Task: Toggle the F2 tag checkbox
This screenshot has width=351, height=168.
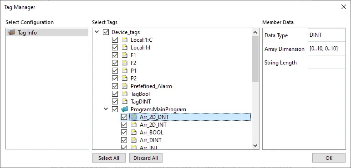Action: 115,63
